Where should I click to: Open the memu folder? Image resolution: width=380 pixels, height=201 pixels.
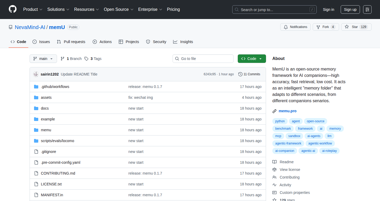click(x=46, y=130)
